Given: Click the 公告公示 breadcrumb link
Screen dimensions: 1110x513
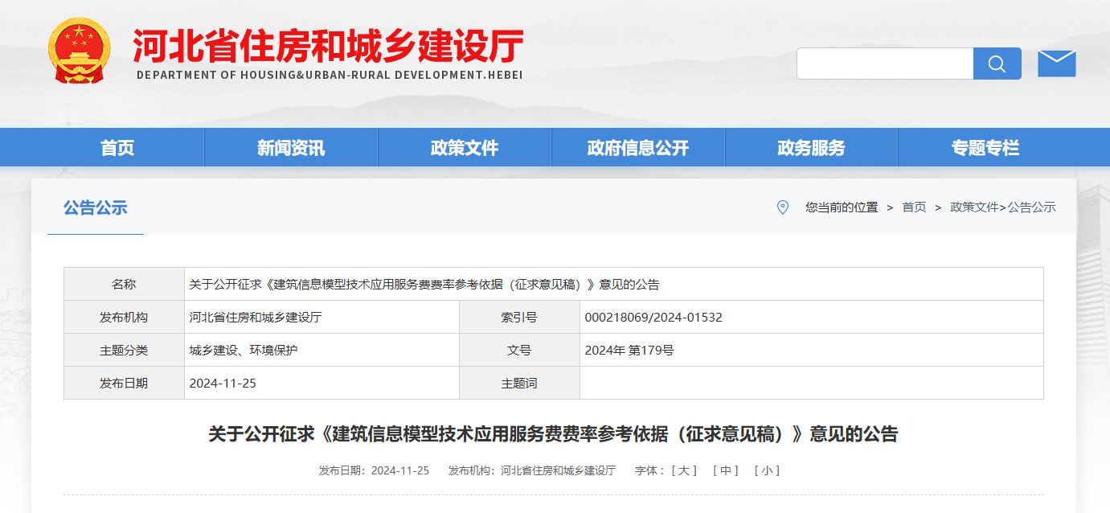Looking at the screenshot, I should point(1032,207).
